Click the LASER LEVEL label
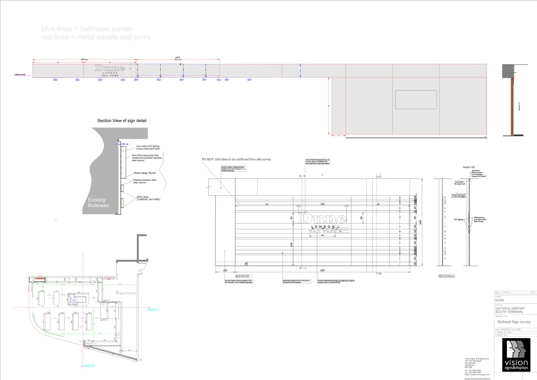 20,75
